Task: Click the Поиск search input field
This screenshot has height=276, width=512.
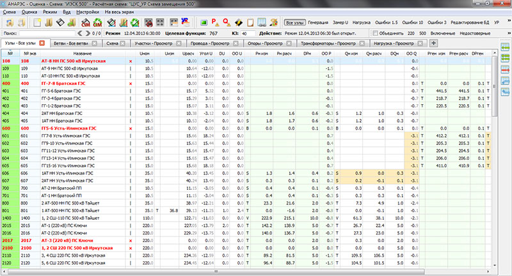Action: point(47,33)
